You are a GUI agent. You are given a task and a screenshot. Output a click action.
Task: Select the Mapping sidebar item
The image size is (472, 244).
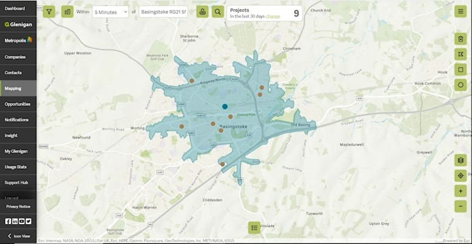[18, 88]
